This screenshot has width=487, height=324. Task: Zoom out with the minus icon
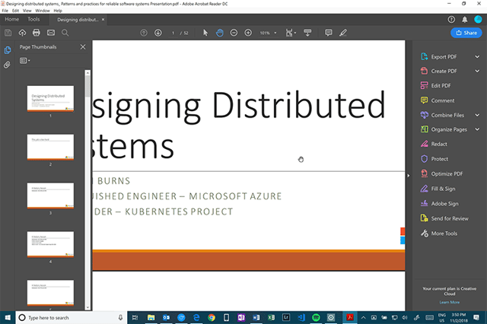(x=234, y=33)
